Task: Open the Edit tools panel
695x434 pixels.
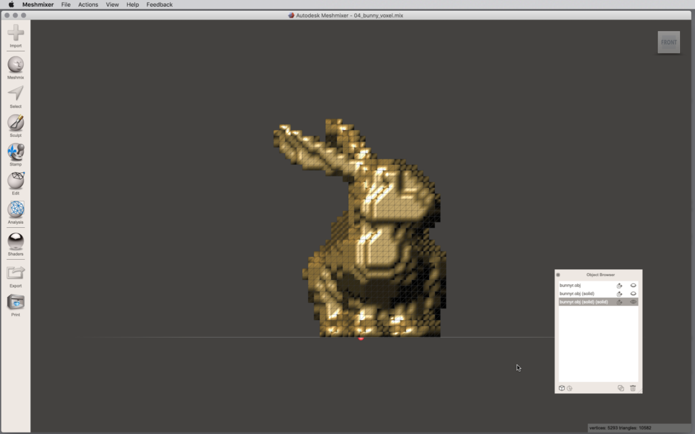Action: pyautogui.click(x=16, y=181)
